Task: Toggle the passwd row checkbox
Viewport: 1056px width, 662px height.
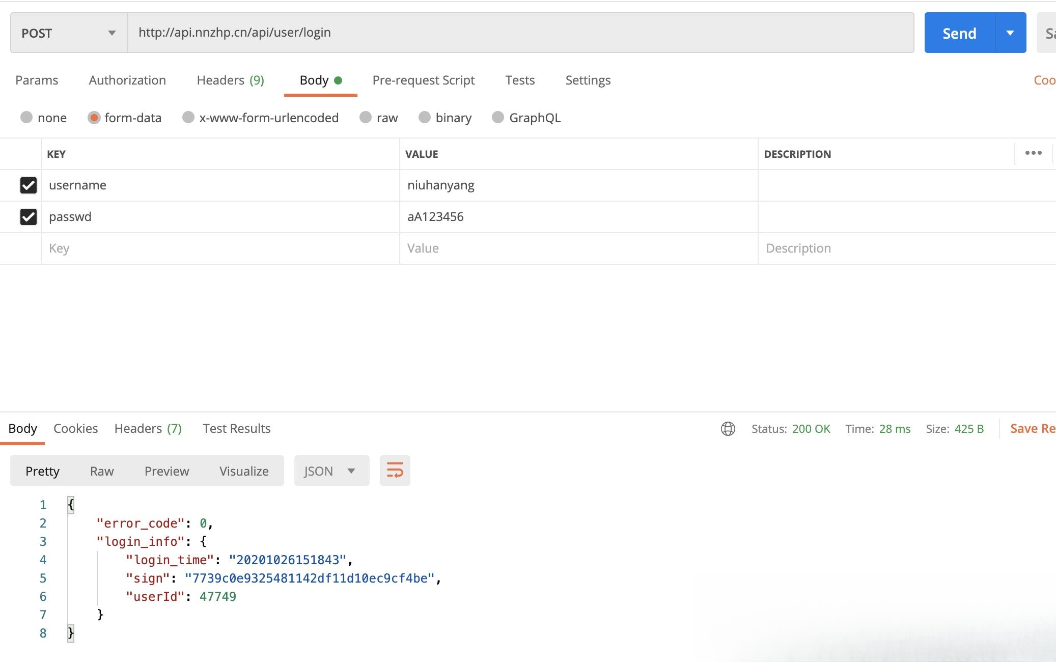Action: 29,217
